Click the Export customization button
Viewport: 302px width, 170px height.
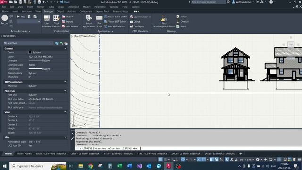click(x=67, y=22)
